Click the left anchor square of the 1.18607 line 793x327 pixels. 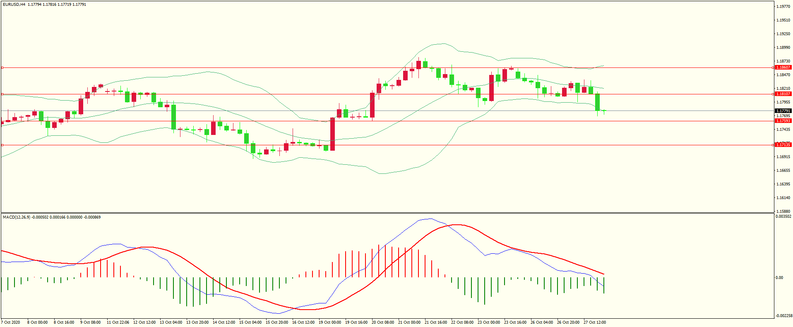tap(2, 67)
